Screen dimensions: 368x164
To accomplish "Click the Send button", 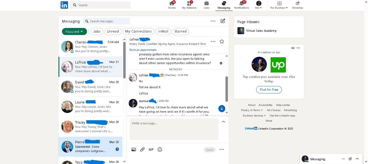I will pos(209,150).
